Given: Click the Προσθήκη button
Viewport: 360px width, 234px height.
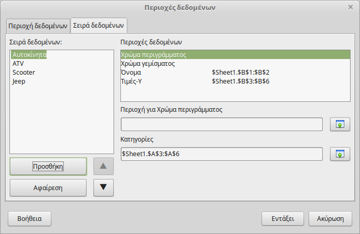Looking at the screenshot, I should pyautogui.click(x=48, y=166).
